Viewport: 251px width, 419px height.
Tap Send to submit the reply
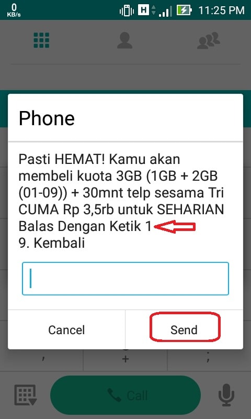tap(184, 330)
